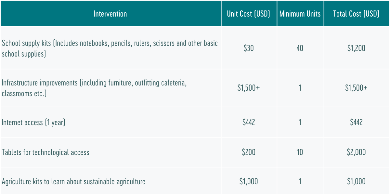The image size is (390, 195).
Task: Click the Intervention column header
Action: 110,14
